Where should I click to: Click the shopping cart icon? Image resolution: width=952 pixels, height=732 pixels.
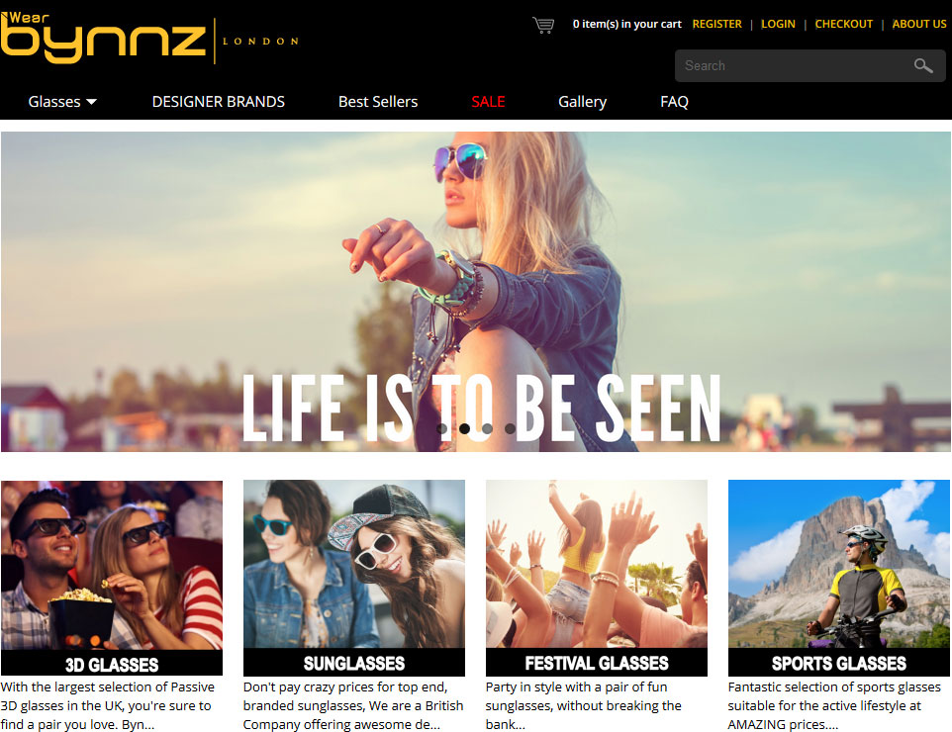coord(542,25)
